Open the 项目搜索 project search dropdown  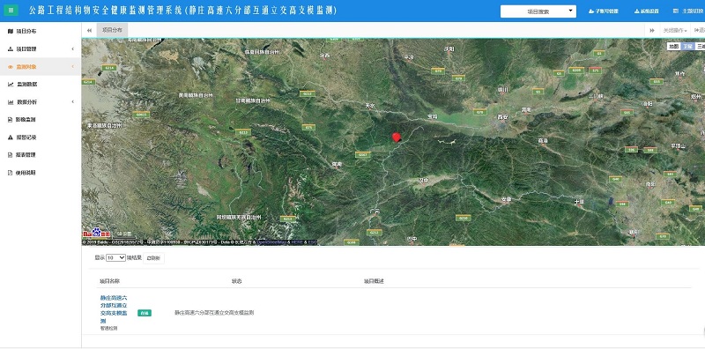point(538,11)
